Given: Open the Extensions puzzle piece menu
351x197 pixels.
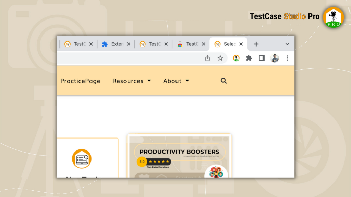Looking at the screenshot, I should coord(249,58).
